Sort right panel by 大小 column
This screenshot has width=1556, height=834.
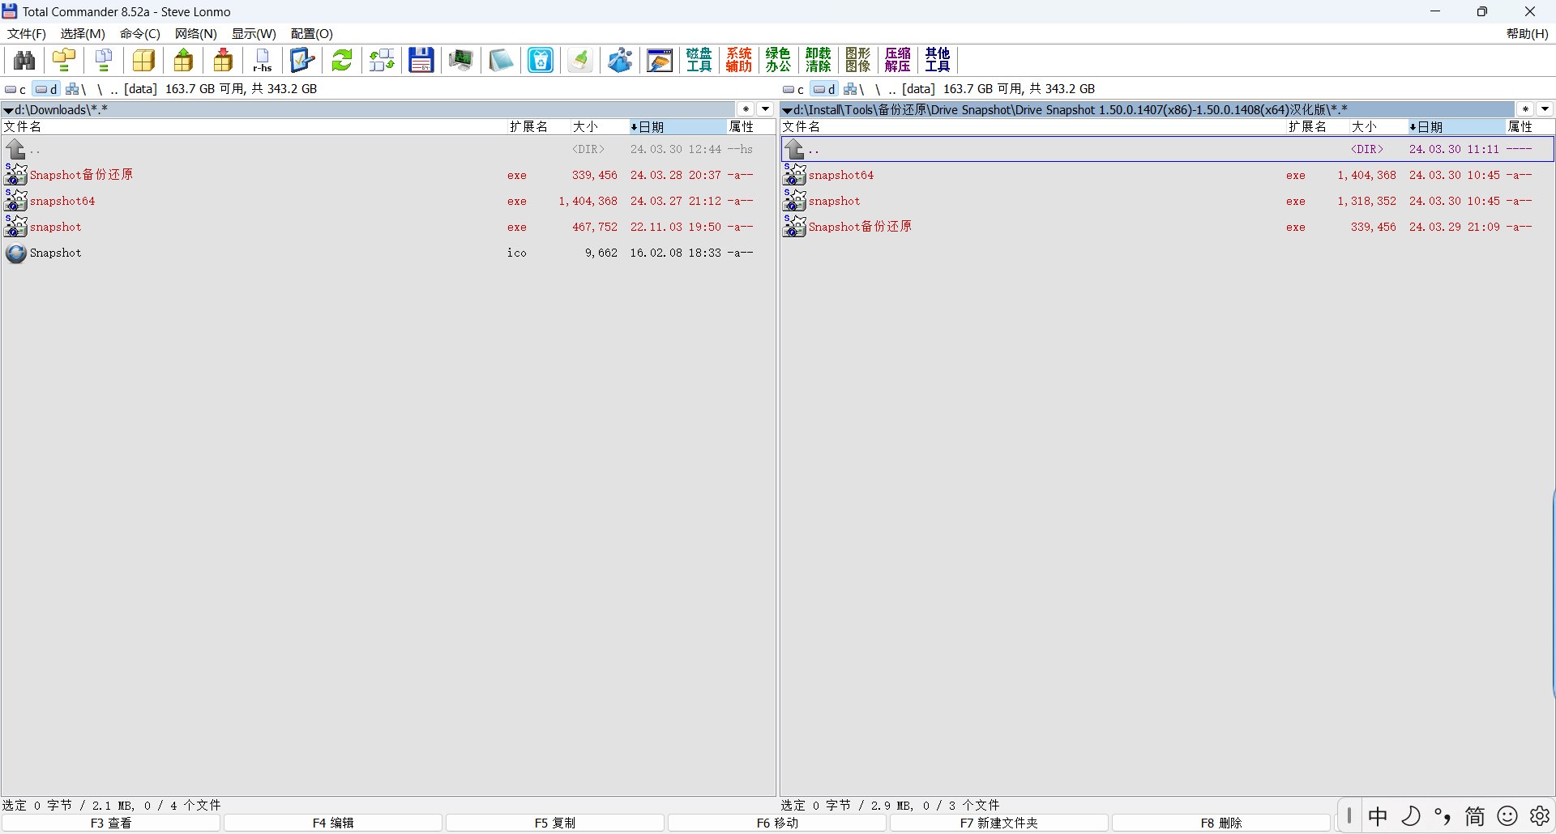tap(1378, 127)
